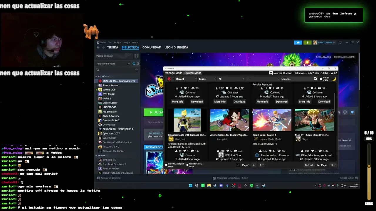Select Cyberpunk 2077 in Steam library
Screen dimensions: 376x211
[111, 134]
